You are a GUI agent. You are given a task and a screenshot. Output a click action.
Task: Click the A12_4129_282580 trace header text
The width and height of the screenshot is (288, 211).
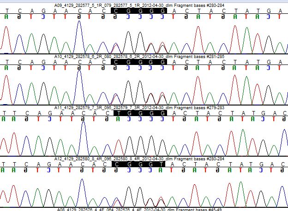(x=139, y=158)
